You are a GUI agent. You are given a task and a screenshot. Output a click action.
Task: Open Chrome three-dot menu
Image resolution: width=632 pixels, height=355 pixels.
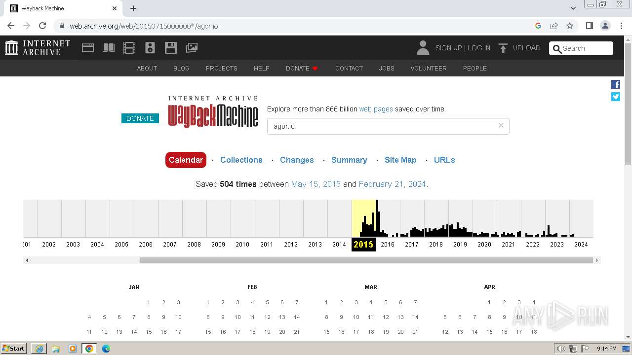622,26
